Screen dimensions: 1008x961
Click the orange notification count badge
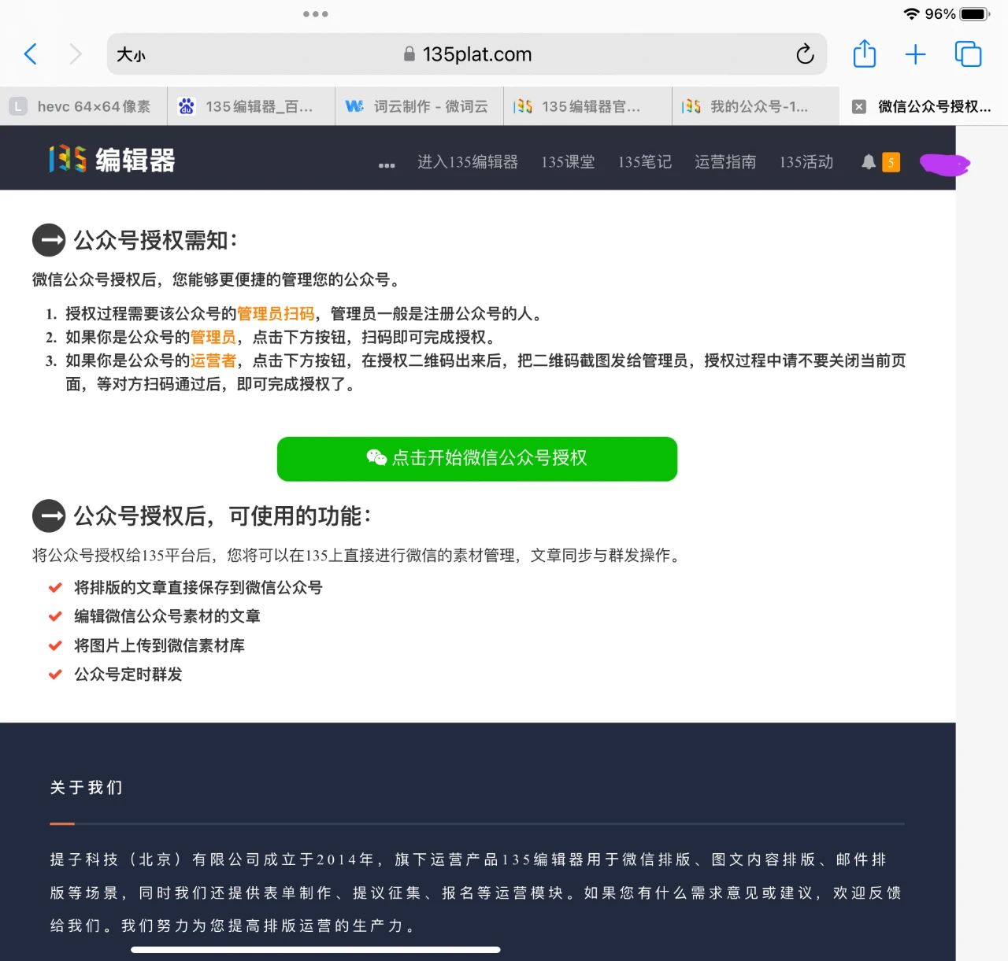(x=891, y=162)
